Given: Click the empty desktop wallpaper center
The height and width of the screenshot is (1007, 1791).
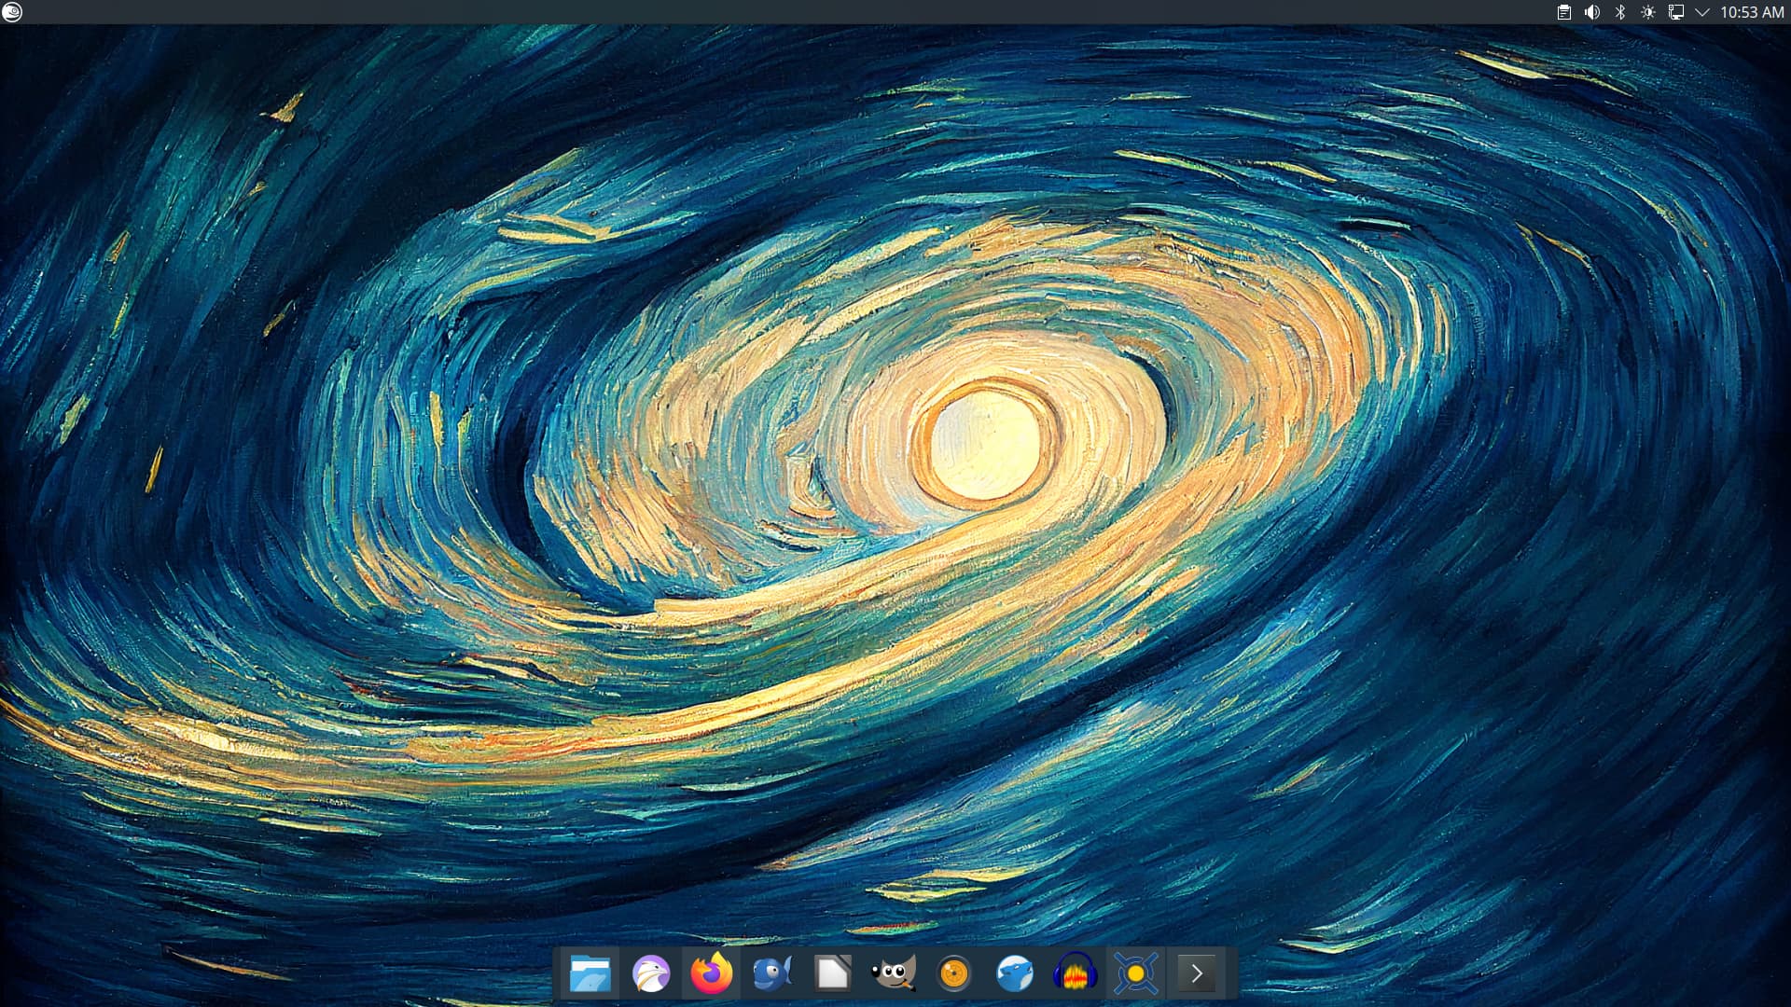Looking at the screenshot, I should click(x=895, y=504).
